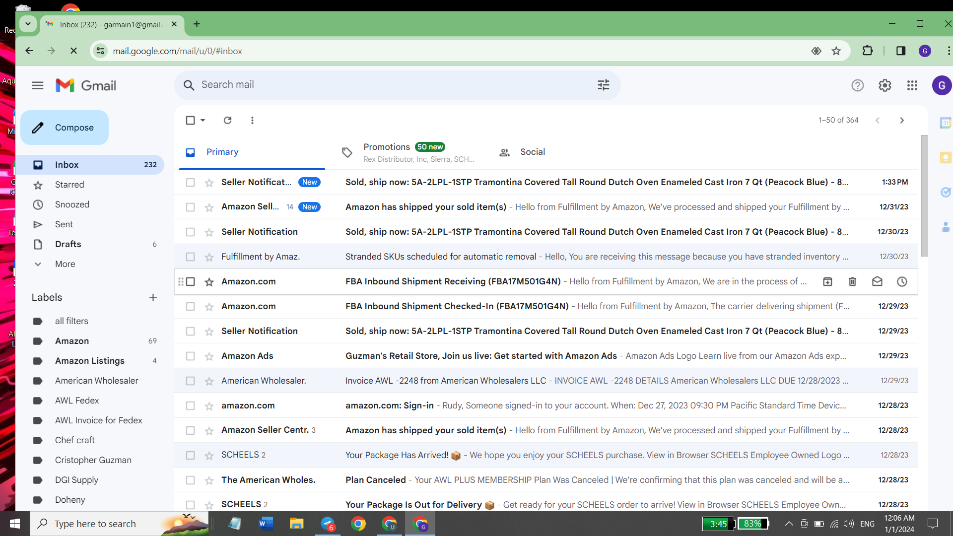Open the SCHEELS Your Package Has Arrived email
953x536 pixels.
pyautogui.click(x=546, y=455)
